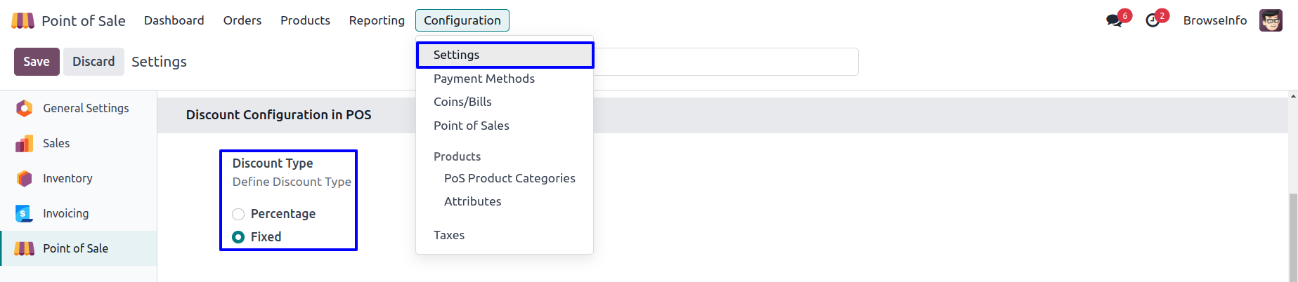Click the settings search field
The width and height of the screenshot is (1298, 282).
coord(724,62)
